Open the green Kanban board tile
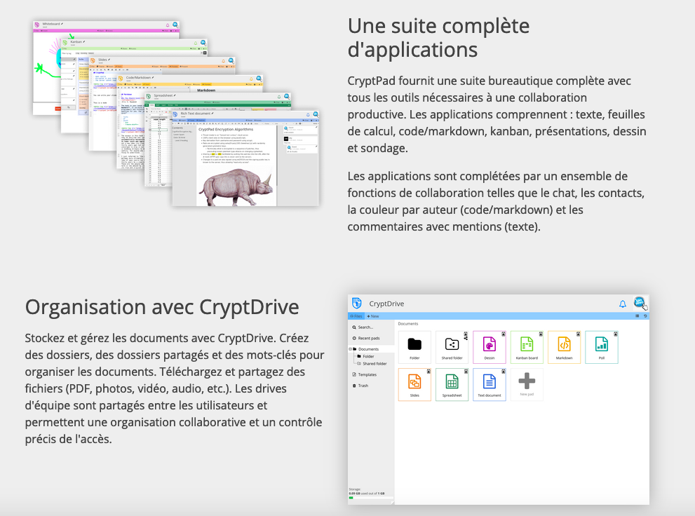 click(x=527, y=347)
